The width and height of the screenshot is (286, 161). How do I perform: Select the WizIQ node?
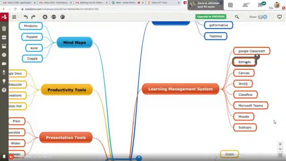243,84
